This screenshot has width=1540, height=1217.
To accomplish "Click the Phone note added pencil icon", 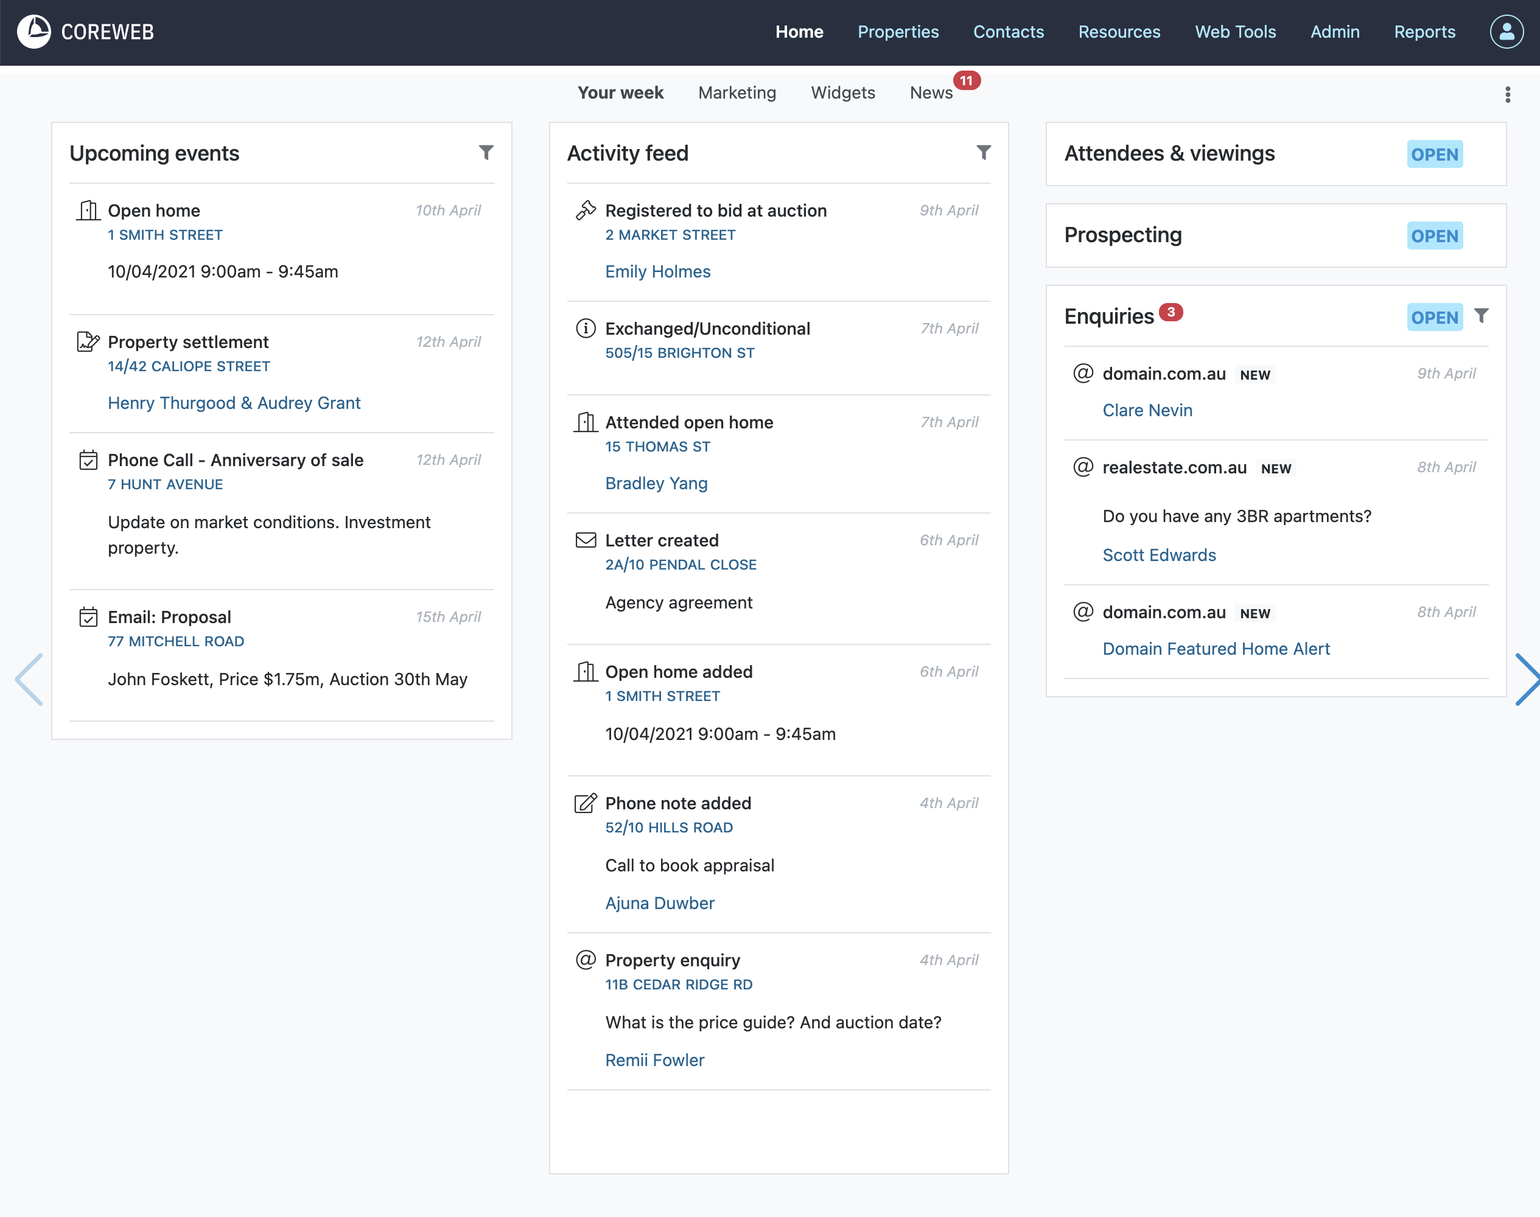I will (x=585, y=803).
